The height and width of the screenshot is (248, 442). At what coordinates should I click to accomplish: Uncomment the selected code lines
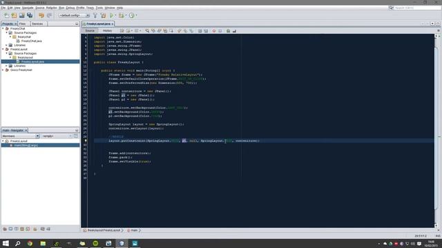point(234,30)
